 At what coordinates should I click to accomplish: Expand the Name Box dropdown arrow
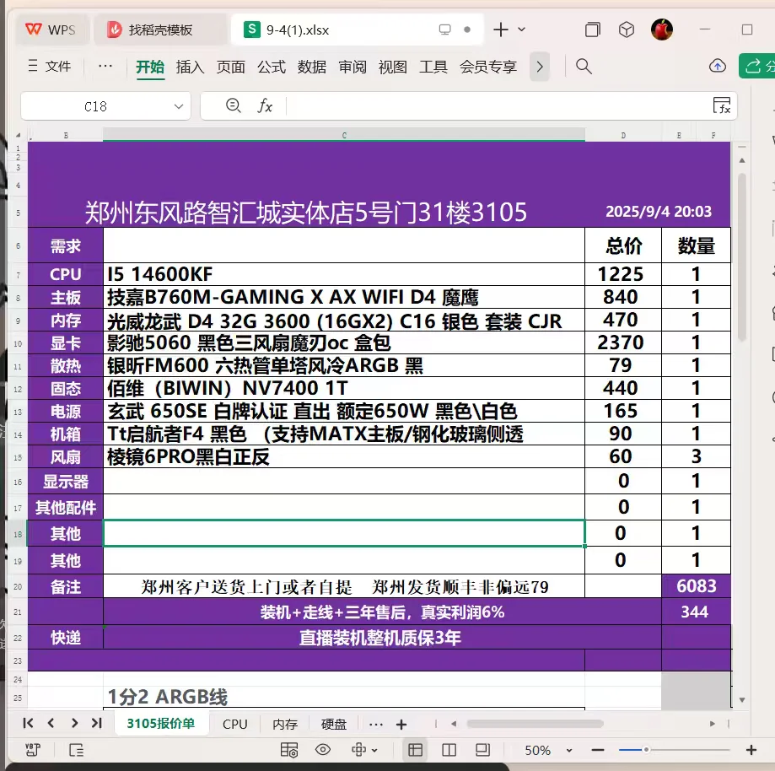(x=179, y=106)
